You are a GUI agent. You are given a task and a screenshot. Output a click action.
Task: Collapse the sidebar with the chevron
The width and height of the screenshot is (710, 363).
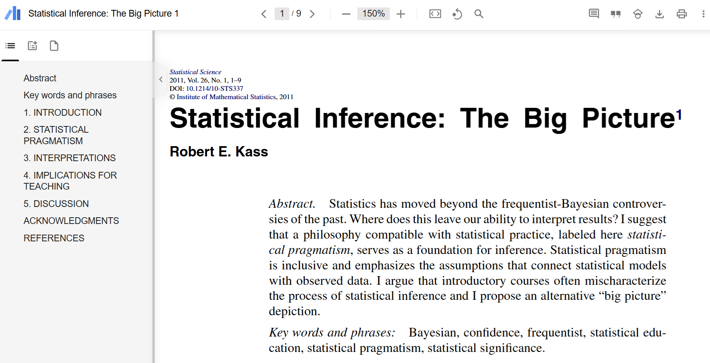click(161, 79)
